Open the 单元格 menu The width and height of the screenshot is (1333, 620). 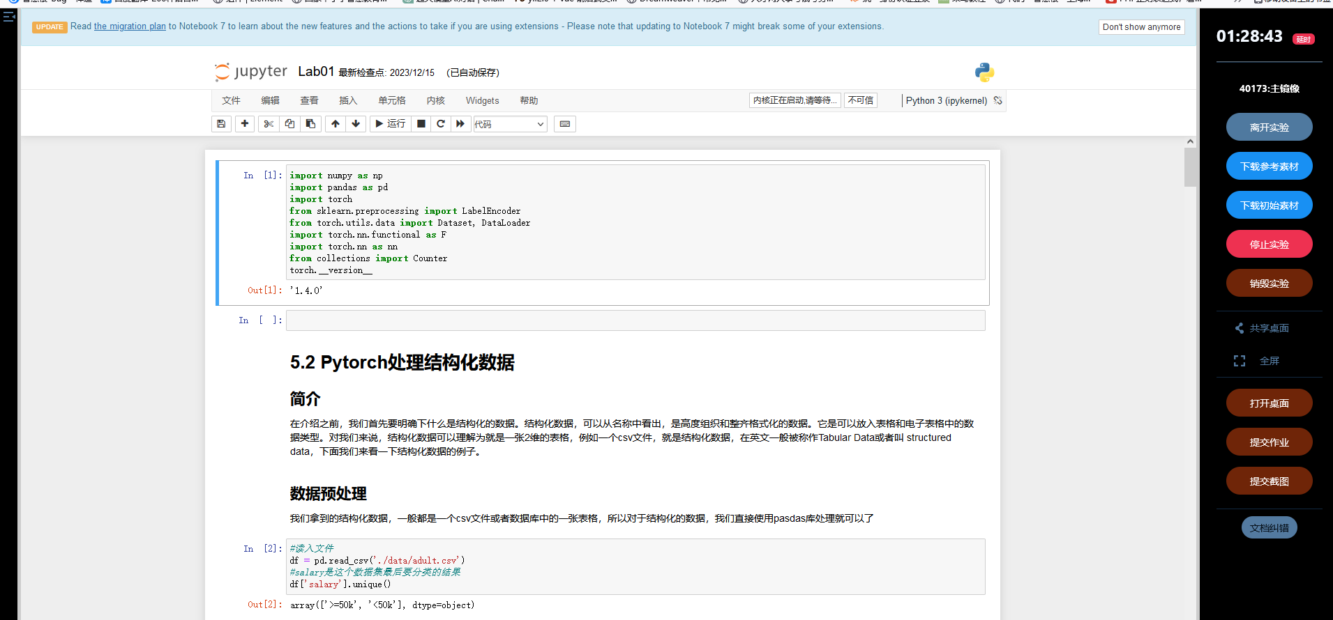[392, 100]
